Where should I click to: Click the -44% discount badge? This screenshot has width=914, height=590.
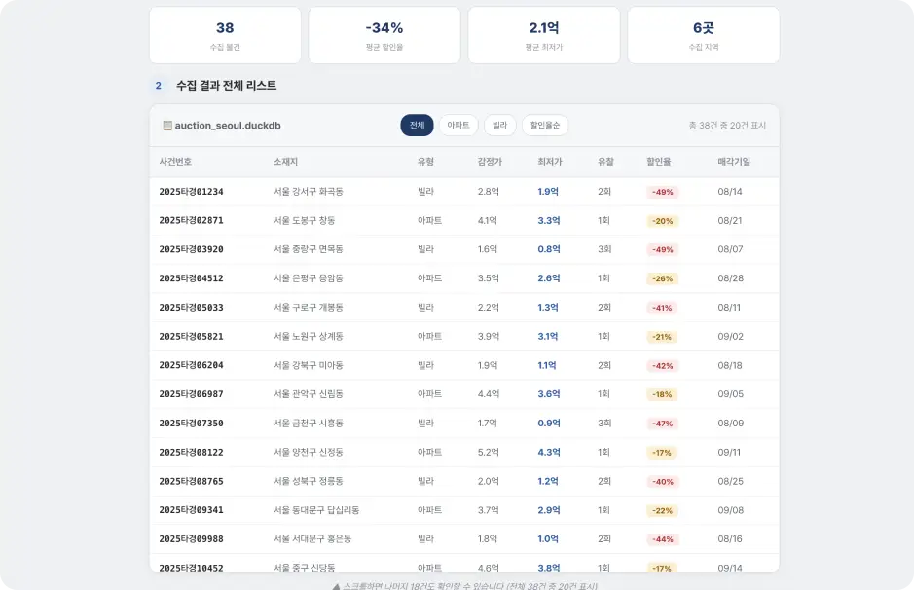662,540
